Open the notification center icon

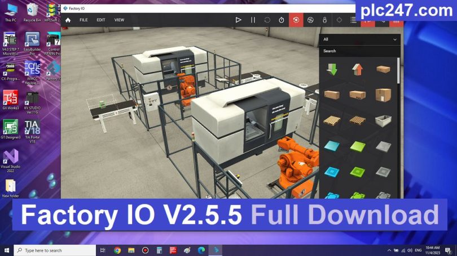tap(449, 250)
